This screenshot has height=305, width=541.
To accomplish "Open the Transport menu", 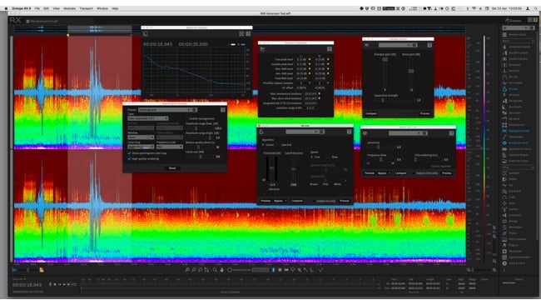I will [87, 8].
